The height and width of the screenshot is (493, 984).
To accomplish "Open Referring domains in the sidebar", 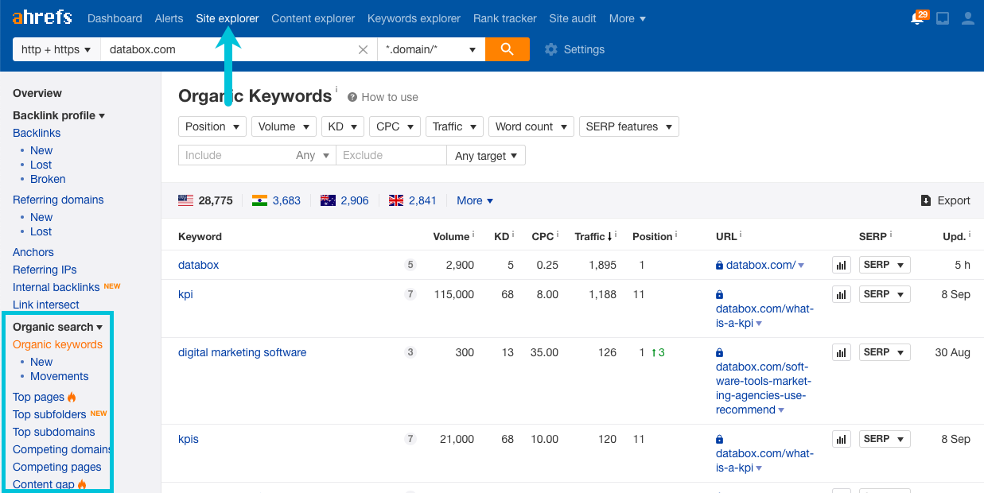I will 58,200.
